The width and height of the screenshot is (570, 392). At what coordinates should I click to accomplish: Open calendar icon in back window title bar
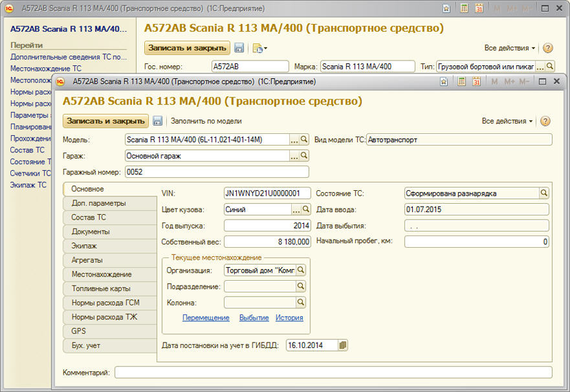point(479,8)
